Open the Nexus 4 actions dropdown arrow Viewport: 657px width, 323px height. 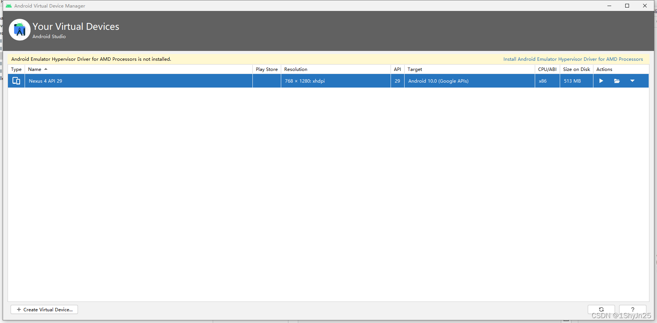point(632,81)
